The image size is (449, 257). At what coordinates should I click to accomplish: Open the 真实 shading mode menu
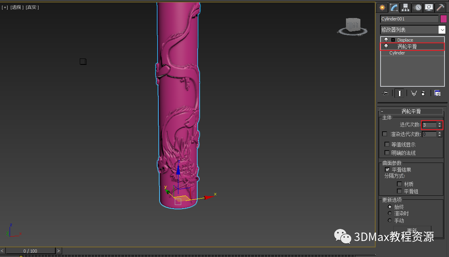(x=32, y=7)
